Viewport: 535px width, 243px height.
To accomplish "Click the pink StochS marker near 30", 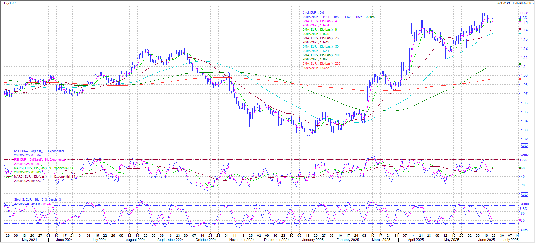I will point(520,221).
